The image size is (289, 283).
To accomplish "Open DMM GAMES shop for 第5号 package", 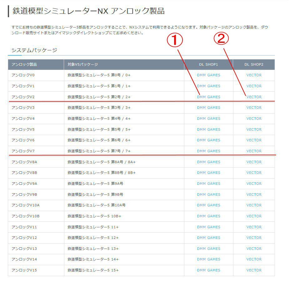I will tap(209, 129).
